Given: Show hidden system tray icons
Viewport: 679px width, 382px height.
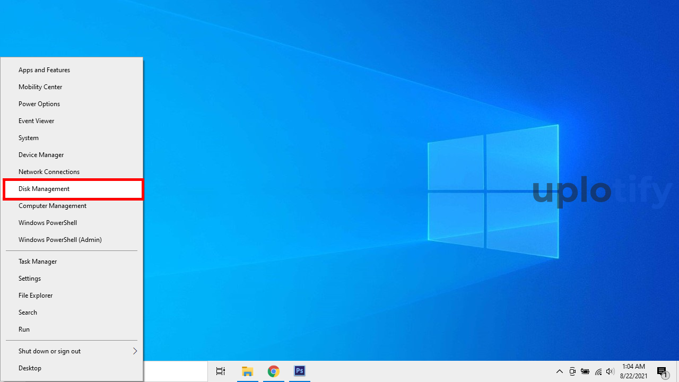Looking at the screenshot, I should click(559, 371).
